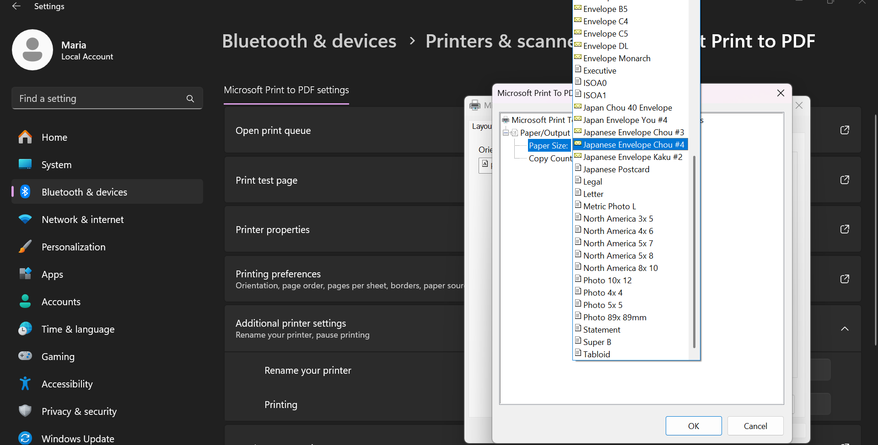Open print queue external link icon
The width and height of the screenshot is (878, 445).
pos(845,130)
